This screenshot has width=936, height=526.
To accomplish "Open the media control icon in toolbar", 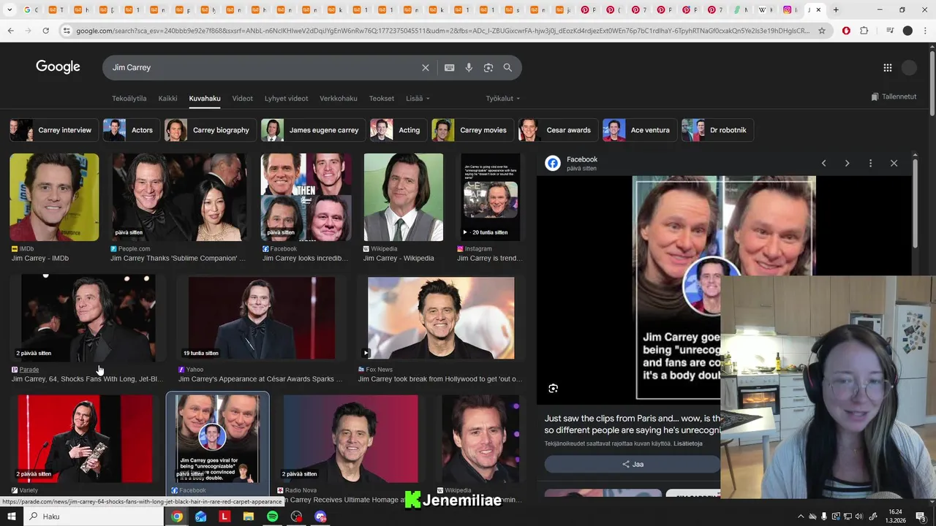I will (x=889, y=31).
